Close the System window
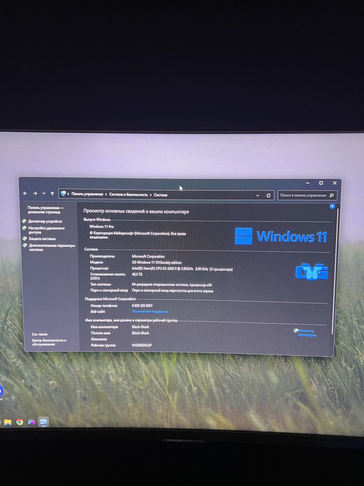Viewport: 364px width, 486px height. coord(334,183)
